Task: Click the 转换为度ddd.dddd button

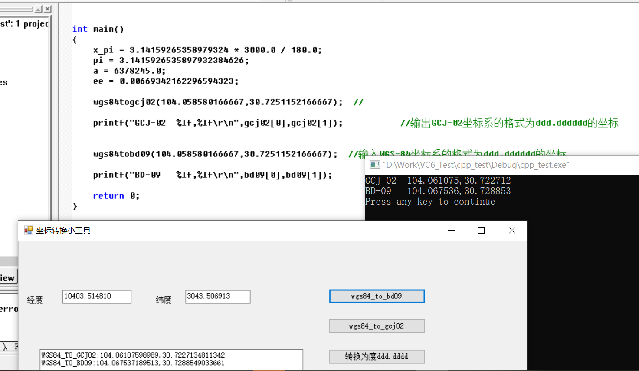Action: [x=377, y=356]
